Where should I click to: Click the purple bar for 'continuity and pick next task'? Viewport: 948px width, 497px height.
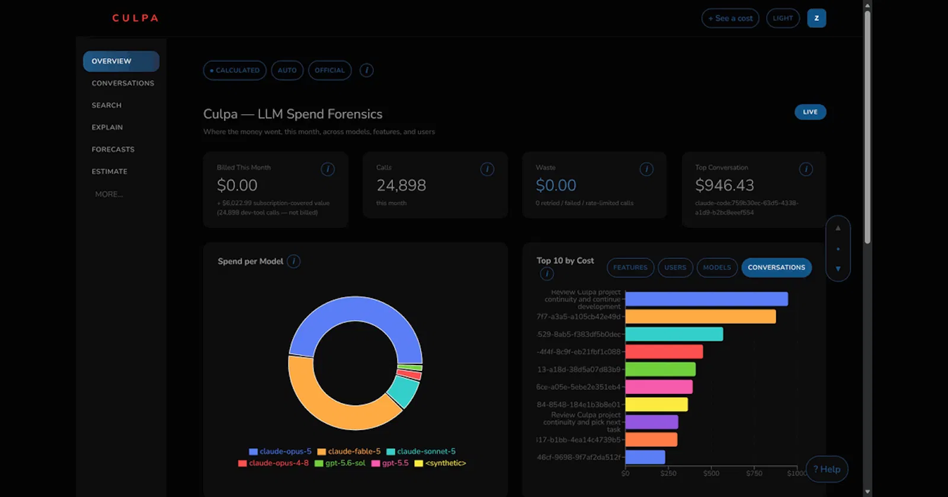click(x=652, y=422)
